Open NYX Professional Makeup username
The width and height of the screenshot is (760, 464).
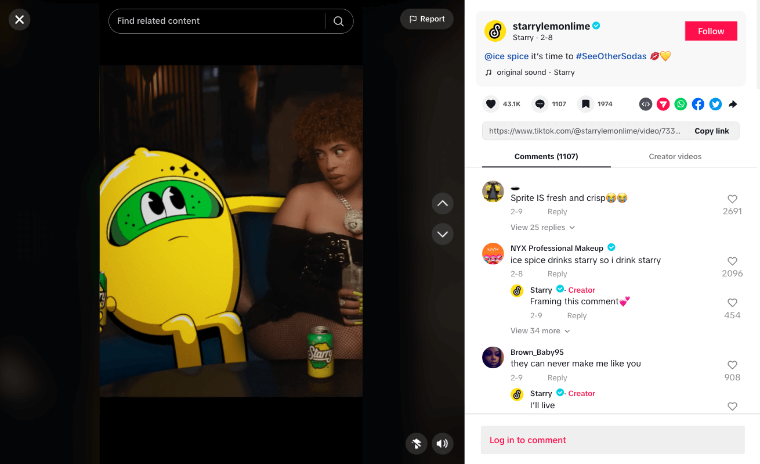[557, 249]
